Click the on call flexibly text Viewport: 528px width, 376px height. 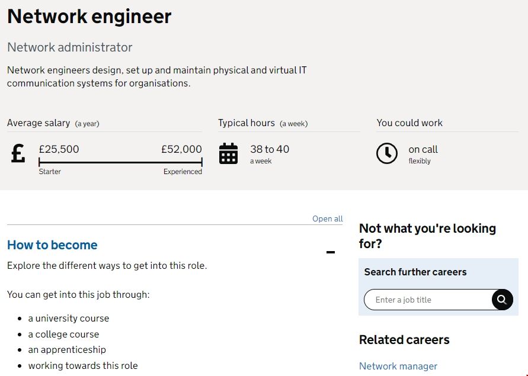tap(423, 149)
